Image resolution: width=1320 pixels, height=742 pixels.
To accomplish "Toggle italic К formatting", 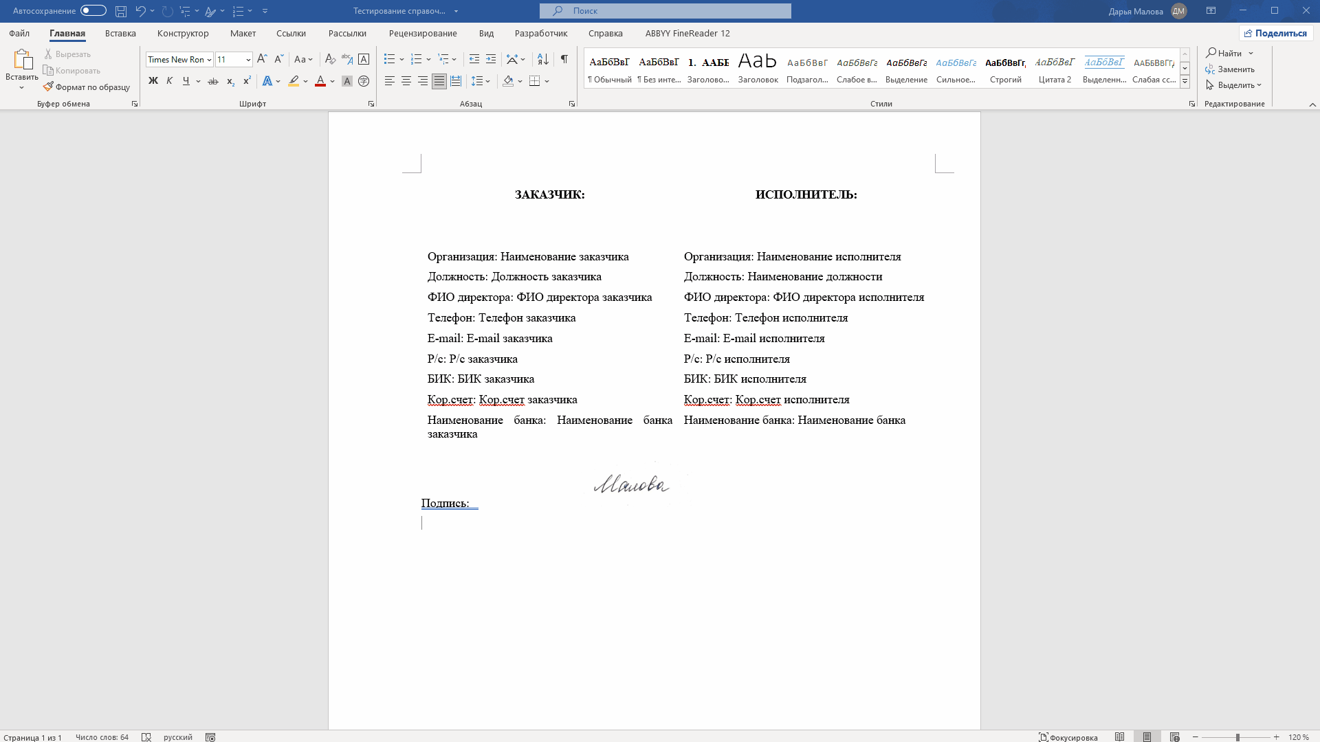I will point(169,81).
